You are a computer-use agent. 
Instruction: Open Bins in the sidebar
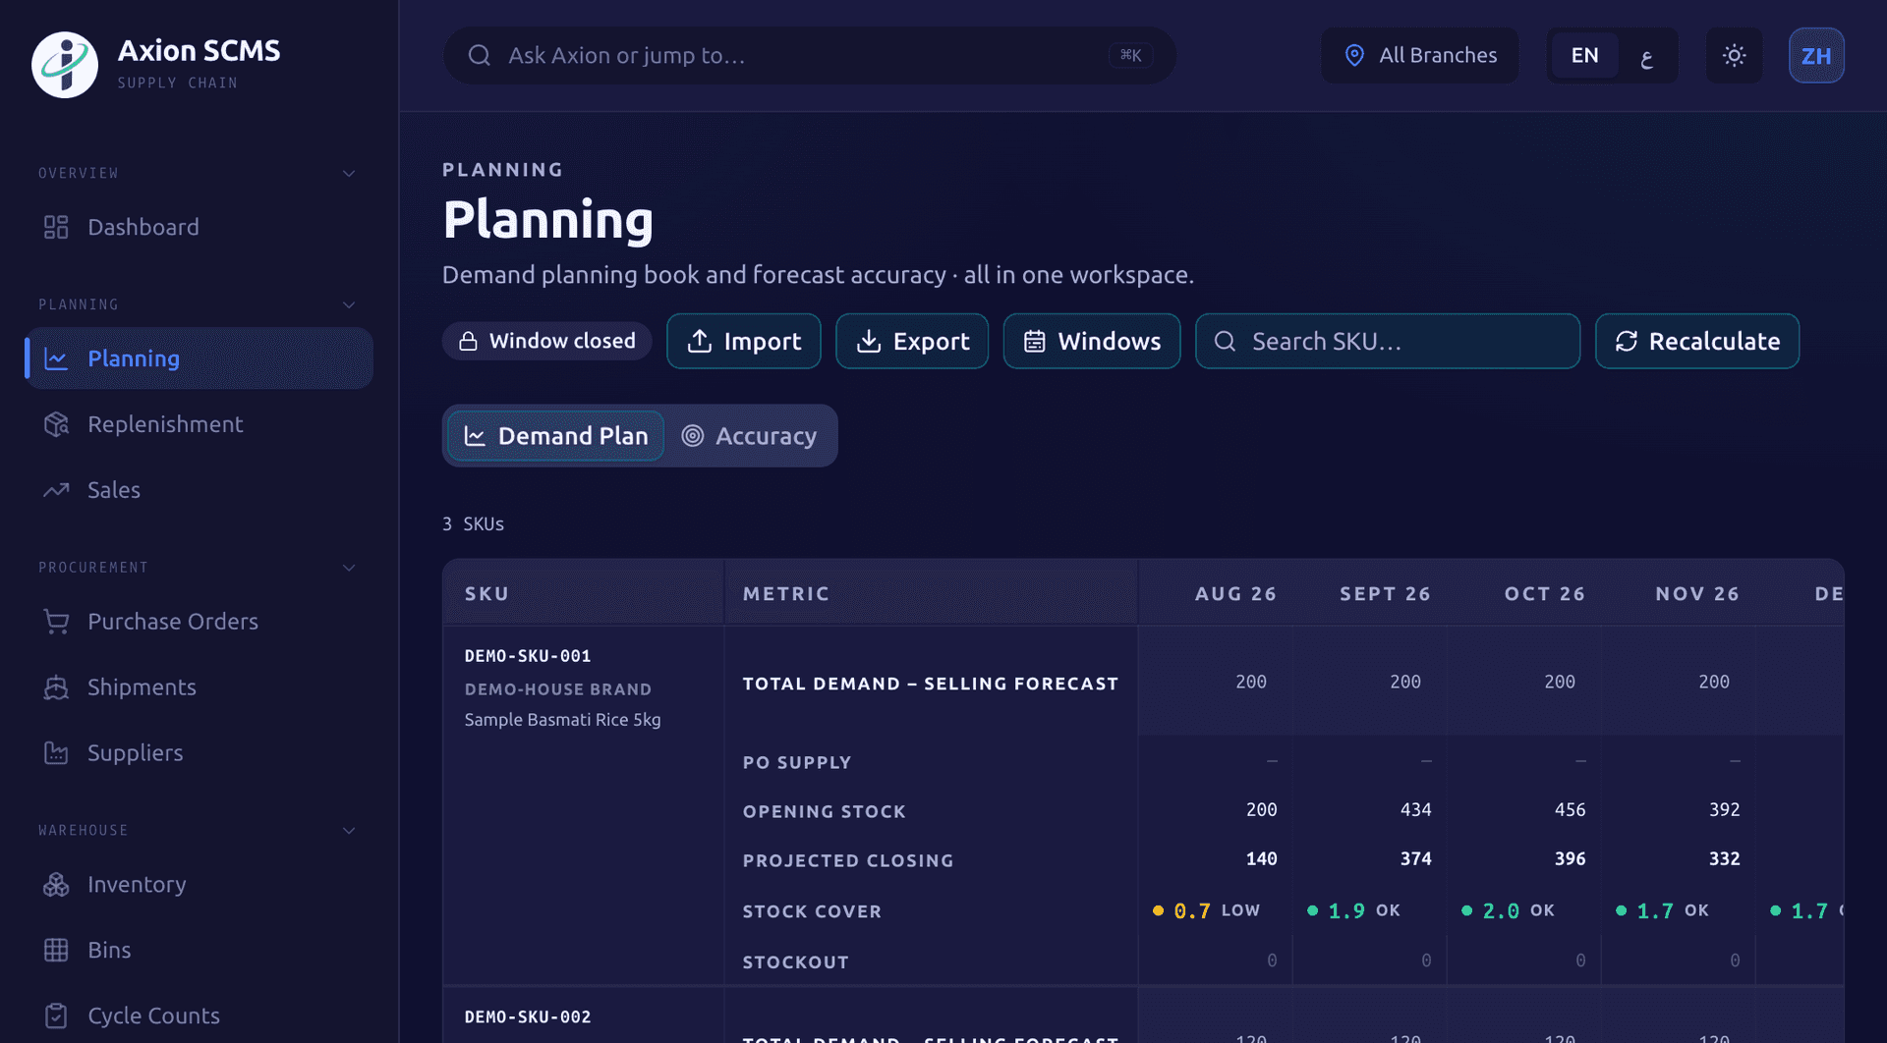(199, 951)
